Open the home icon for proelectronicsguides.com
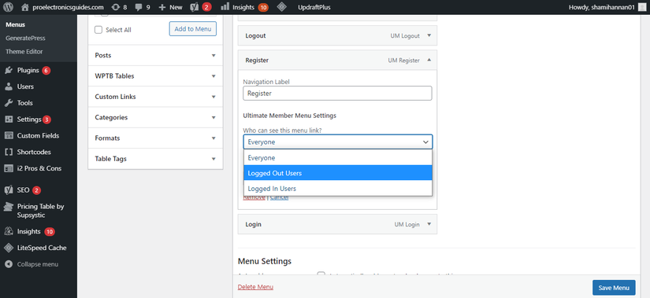 click(25, 7)
